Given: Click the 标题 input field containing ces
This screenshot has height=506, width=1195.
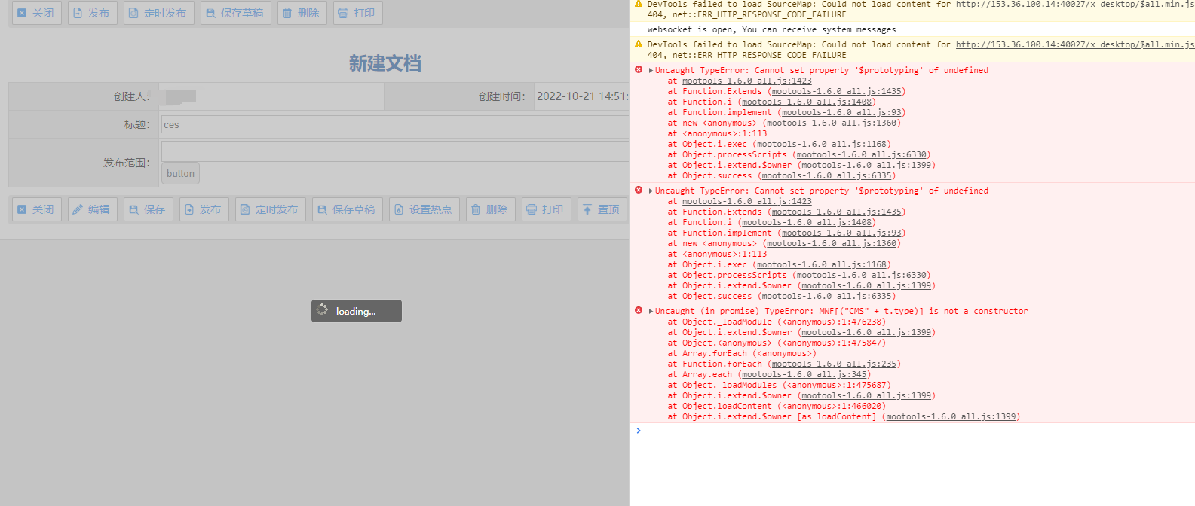Looking at the screenshot, I should (395, 124).
